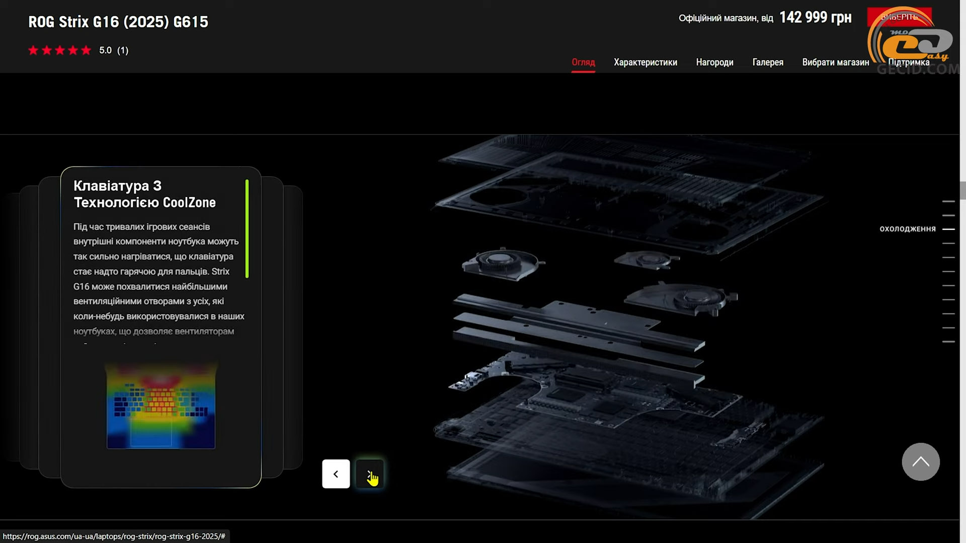Click the rating count (1)
966x543 pixels.
click(x=123, y=50)
